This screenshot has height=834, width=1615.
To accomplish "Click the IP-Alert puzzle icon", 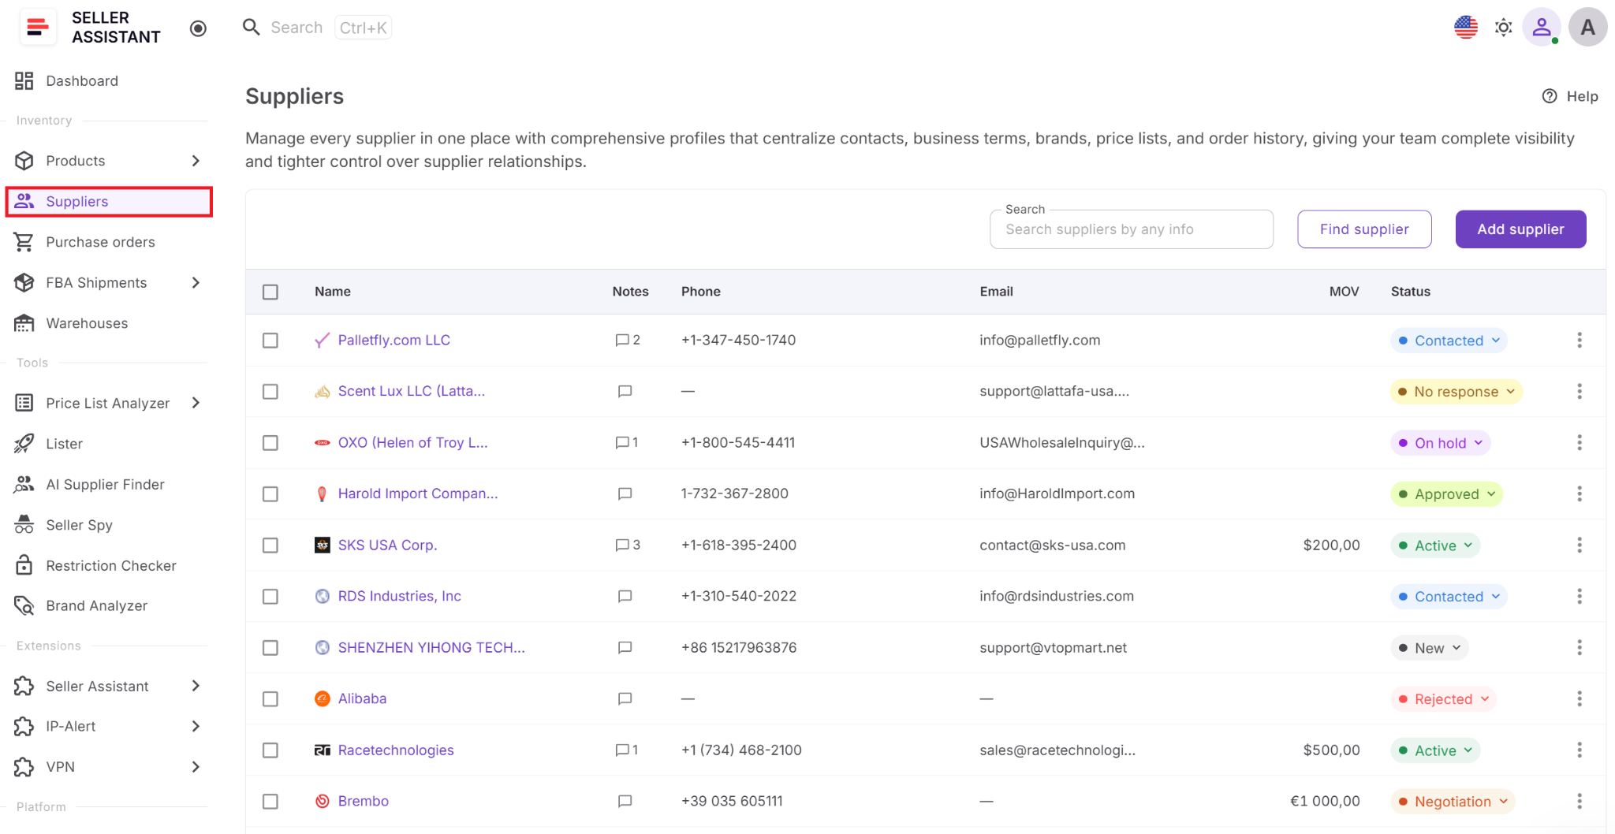I will pos(24,726).
